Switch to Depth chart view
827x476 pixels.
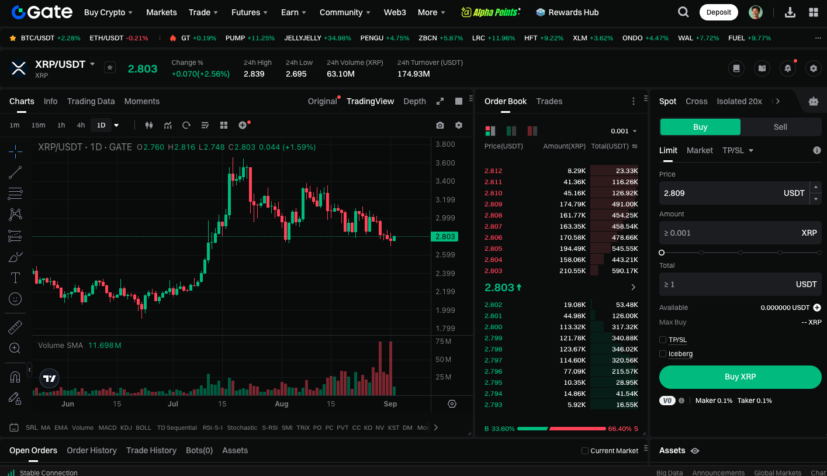(414, 101)
